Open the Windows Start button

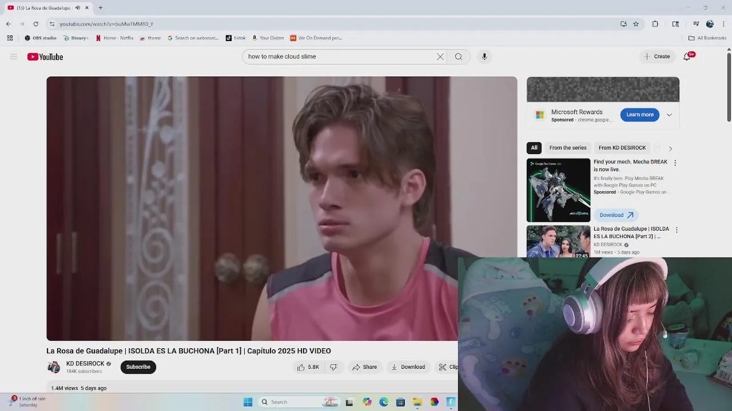[x=248, y=402]
